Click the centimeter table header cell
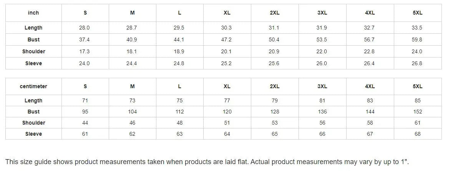This screenshot has height=171, width=453. coord(33,87)
